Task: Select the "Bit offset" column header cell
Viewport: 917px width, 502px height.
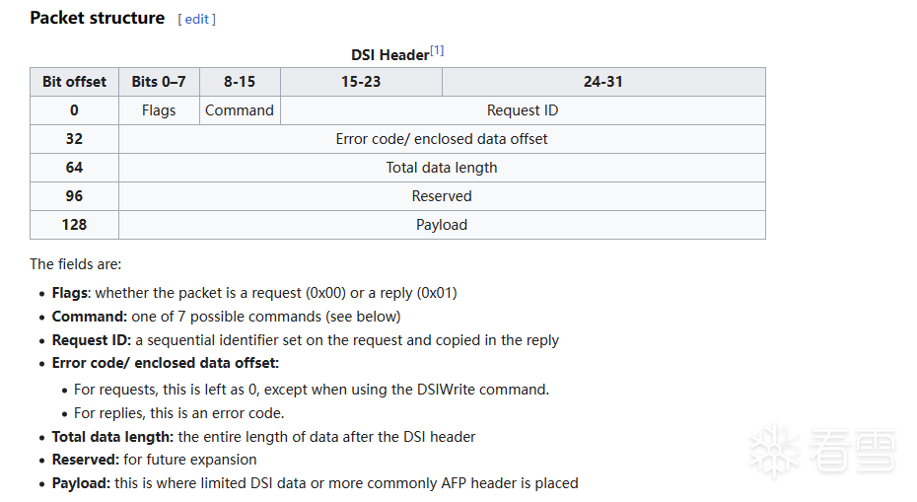Action: (74, 82)
